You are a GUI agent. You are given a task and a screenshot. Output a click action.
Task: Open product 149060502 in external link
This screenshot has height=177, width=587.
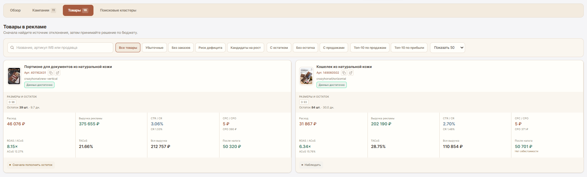pos(351,73)
